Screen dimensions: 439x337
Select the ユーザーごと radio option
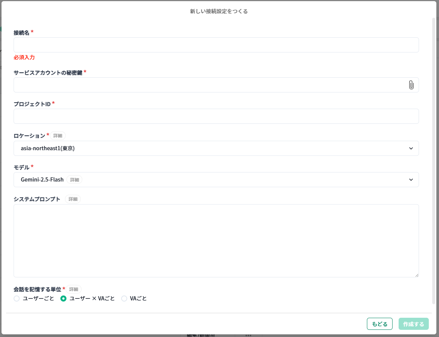[x=17, y=299]
